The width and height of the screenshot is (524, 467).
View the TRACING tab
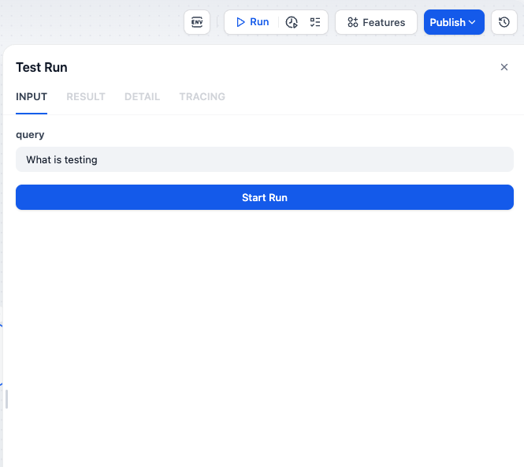(x=202, y=96)
